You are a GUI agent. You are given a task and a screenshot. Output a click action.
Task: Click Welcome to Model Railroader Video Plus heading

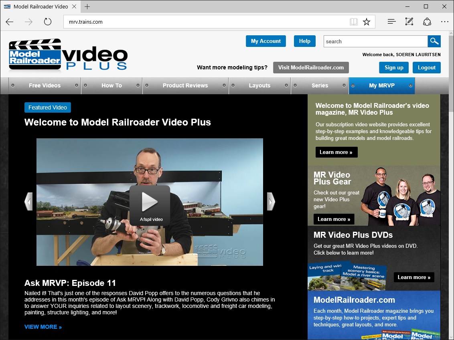(x=118, y=122)
